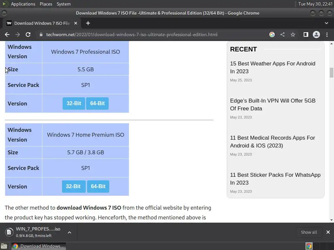Click the page vertical scrollbar thumb
This screenshot has height=250, width=334.
point(331,73)
